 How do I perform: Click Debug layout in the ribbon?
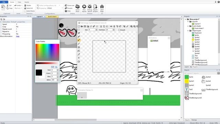point(90,8)
